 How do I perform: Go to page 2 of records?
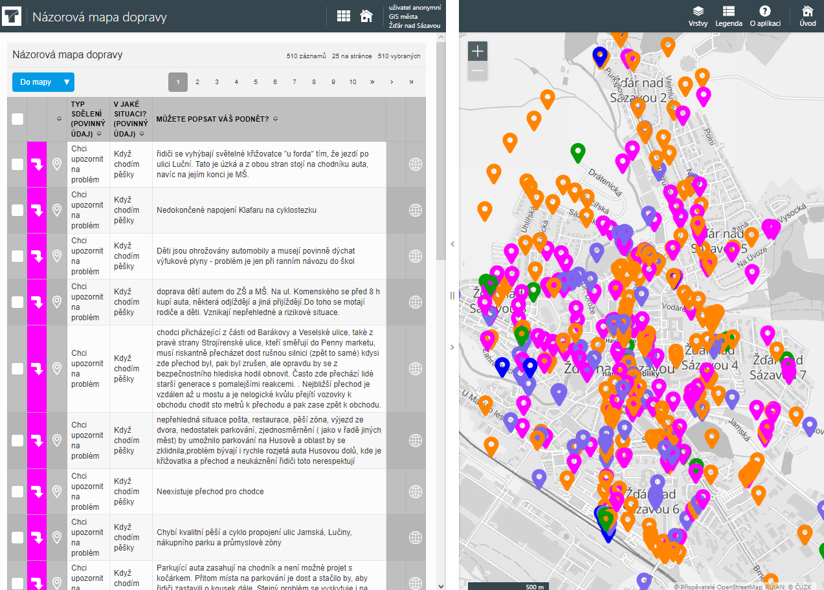tap(197, 82)
